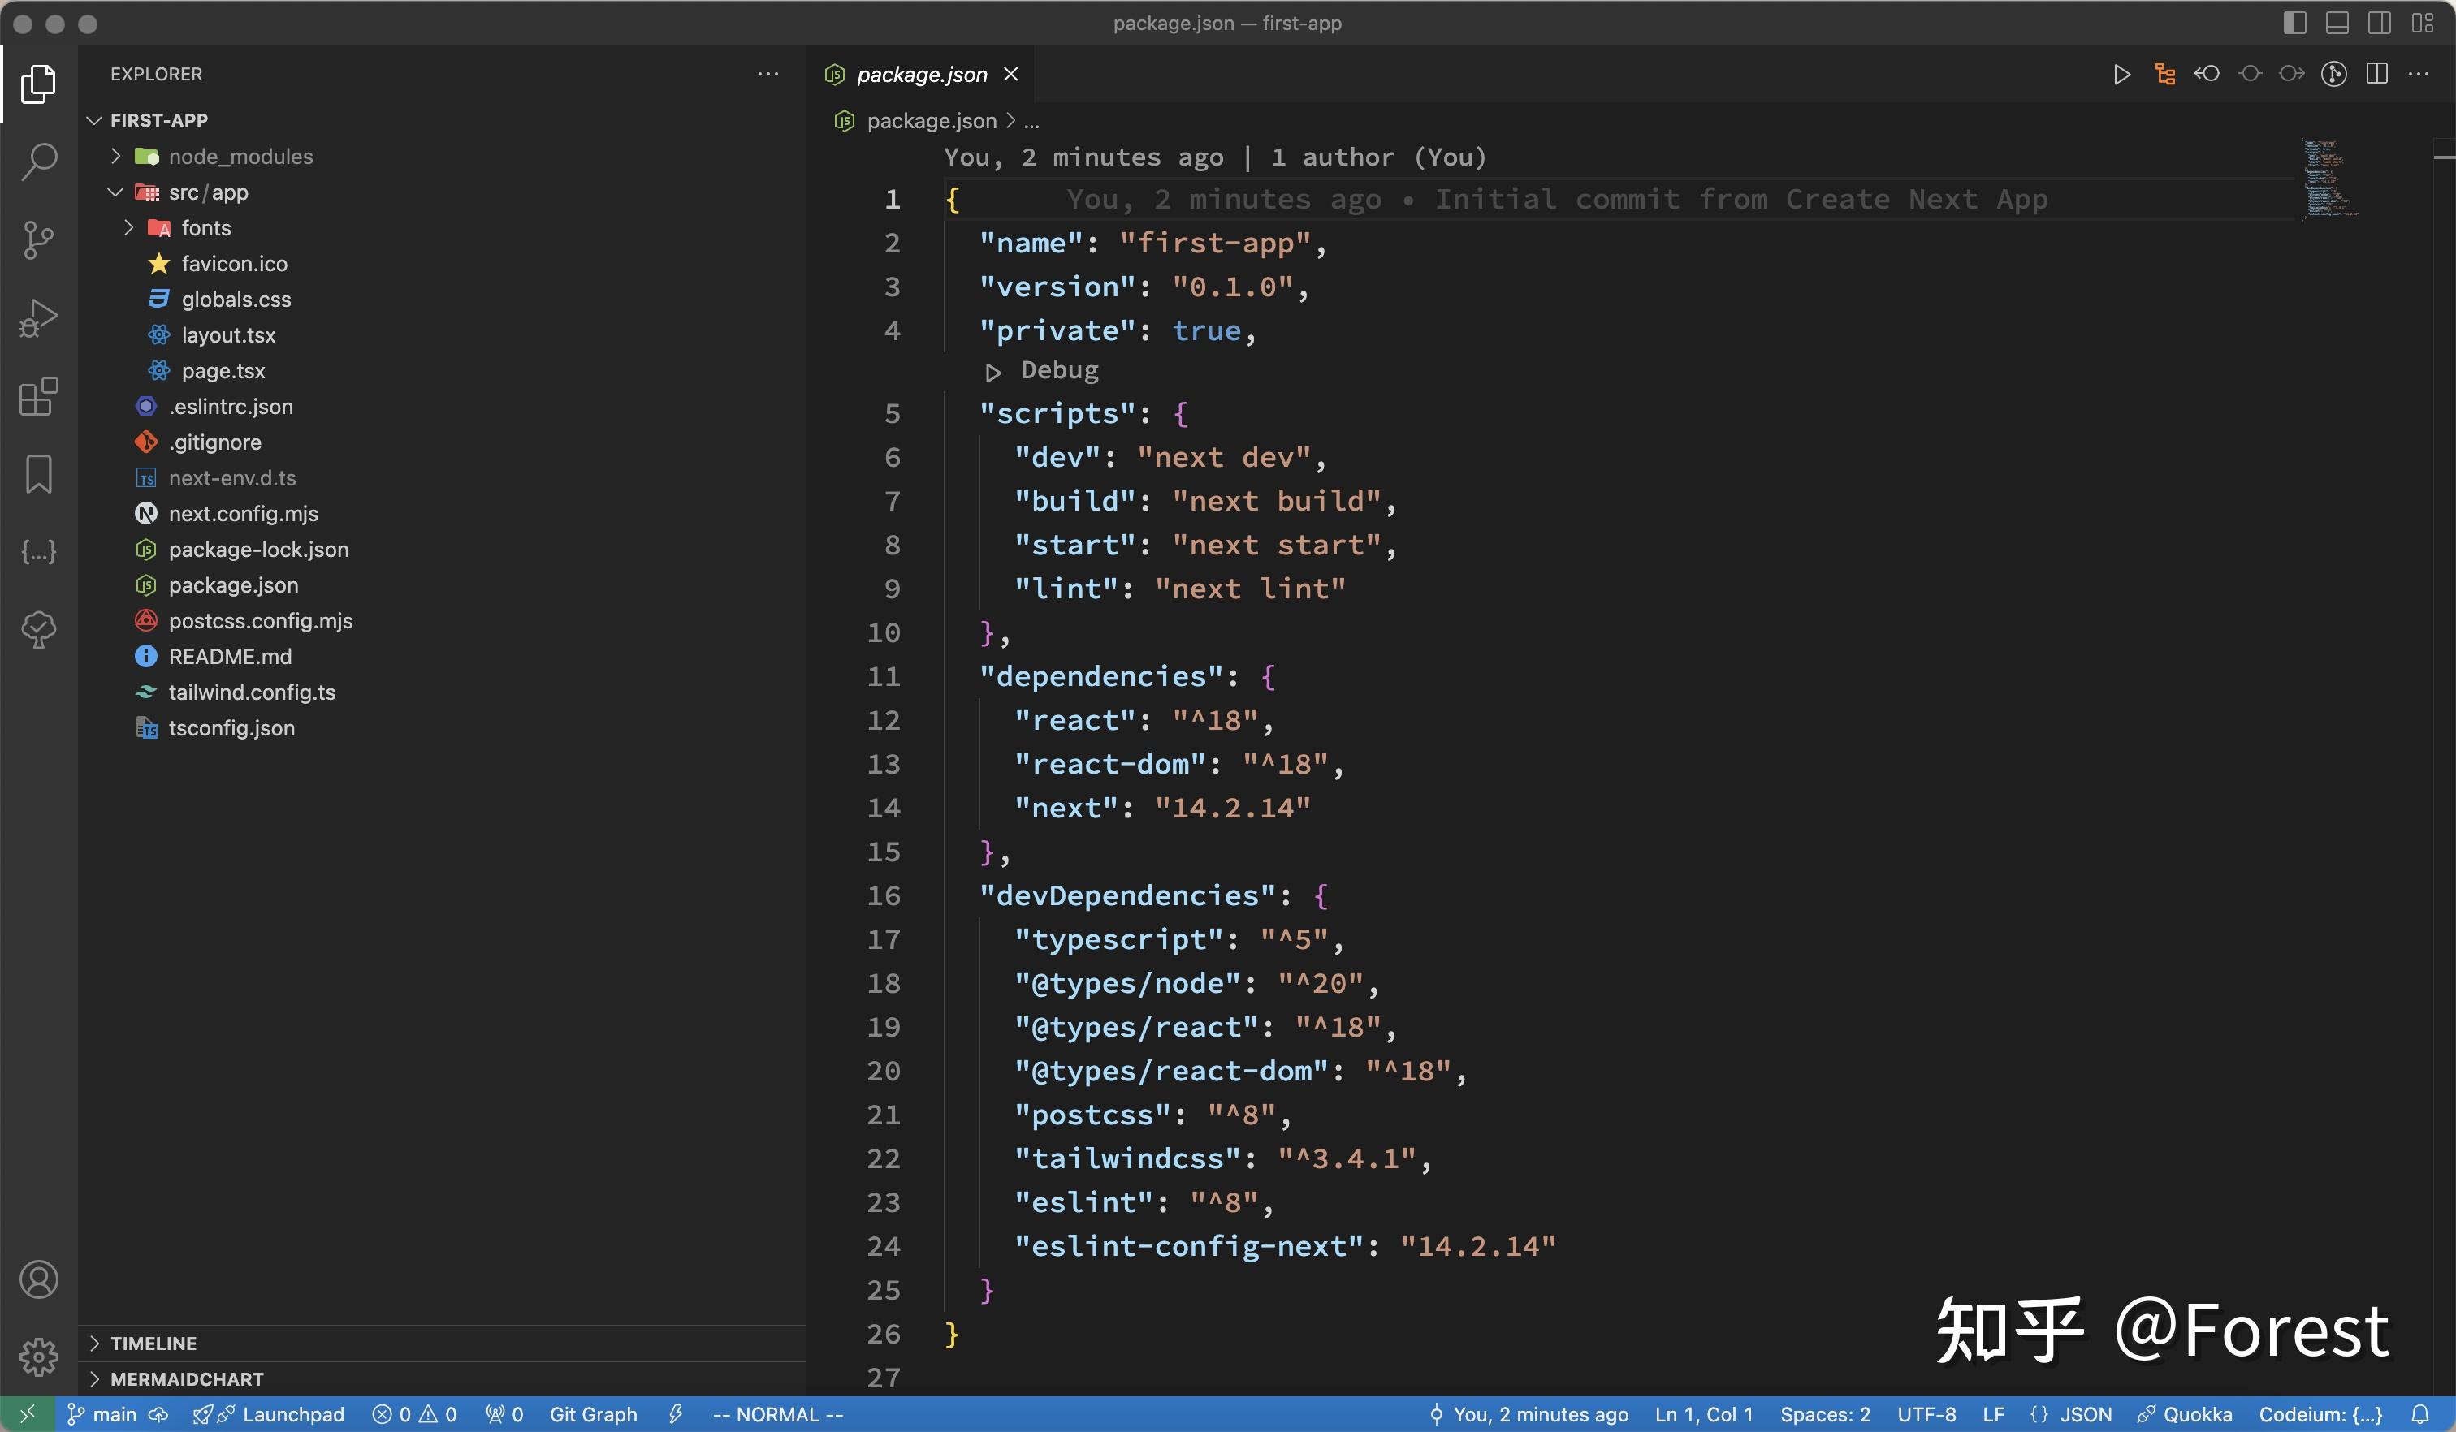Open the MongoDB leaf/tree view icon

(x=39, y=630)
